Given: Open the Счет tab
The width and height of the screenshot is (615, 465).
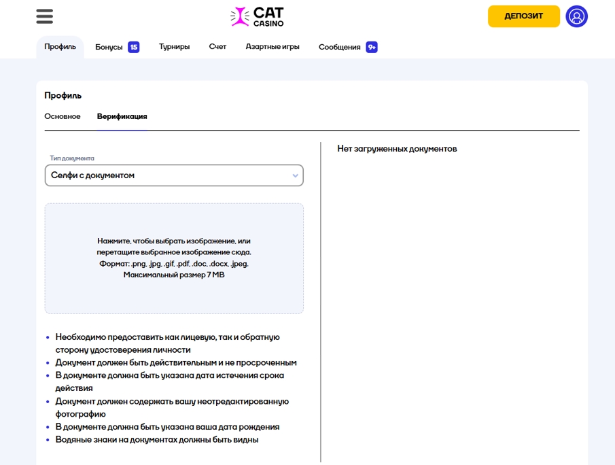Looking at the screenshot, I should pyautogui.click(x=217, y=47).
